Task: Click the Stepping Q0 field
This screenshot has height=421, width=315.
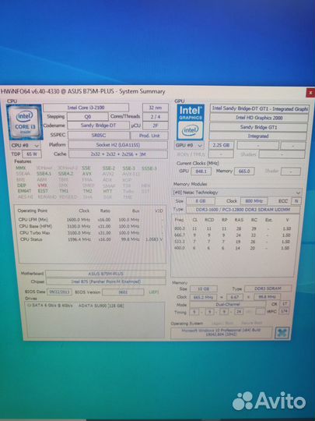Action: 88,116
